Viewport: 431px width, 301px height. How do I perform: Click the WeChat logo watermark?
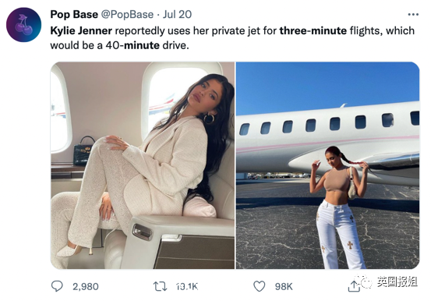[364, 281]
